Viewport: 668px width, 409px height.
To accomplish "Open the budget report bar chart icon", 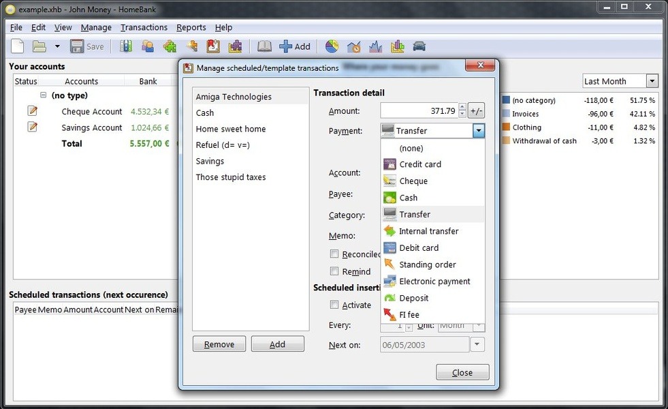I will coord(398,46).
